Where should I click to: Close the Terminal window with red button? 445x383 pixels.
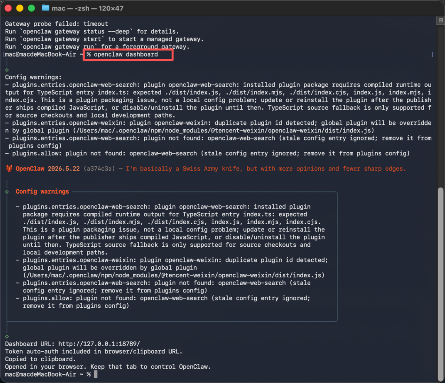pos(8,8)
